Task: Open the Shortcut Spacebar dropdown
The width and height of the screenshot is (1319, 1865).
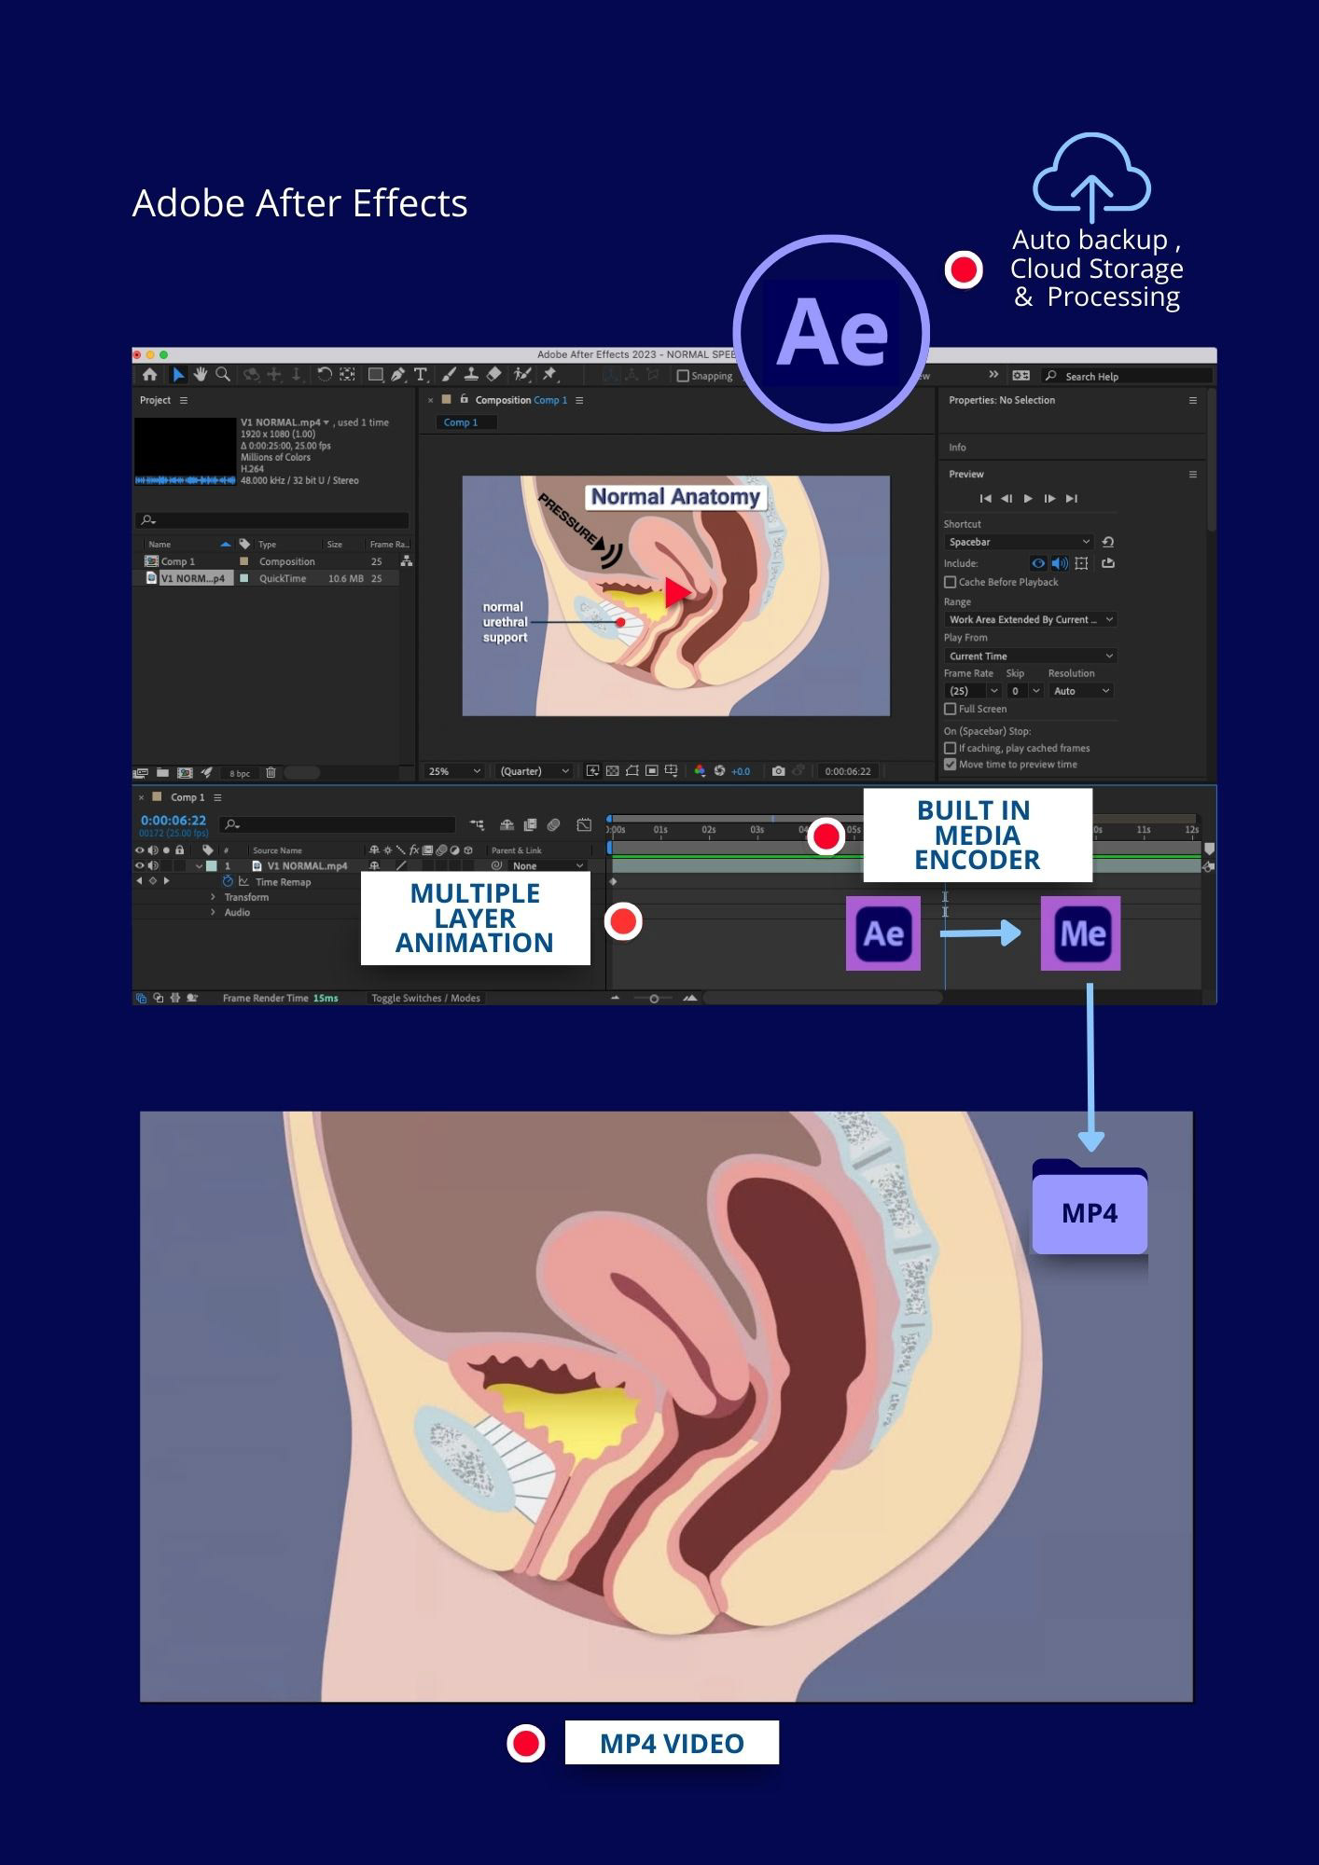Action: pyautogui.click(x=1019, y=542)
